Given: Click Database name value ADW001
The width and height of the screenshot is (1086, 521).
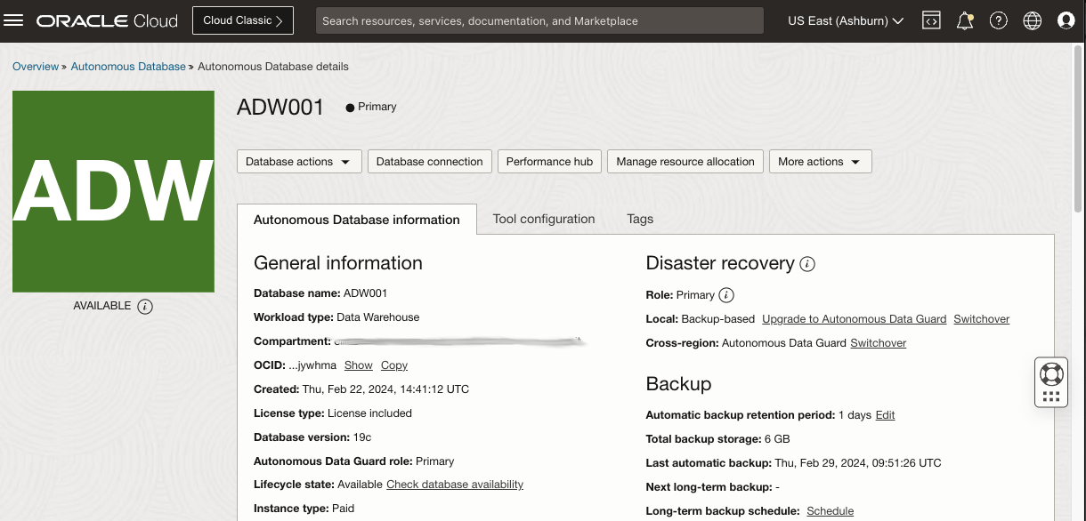Looking at the screenshot, I should (365, 293).
